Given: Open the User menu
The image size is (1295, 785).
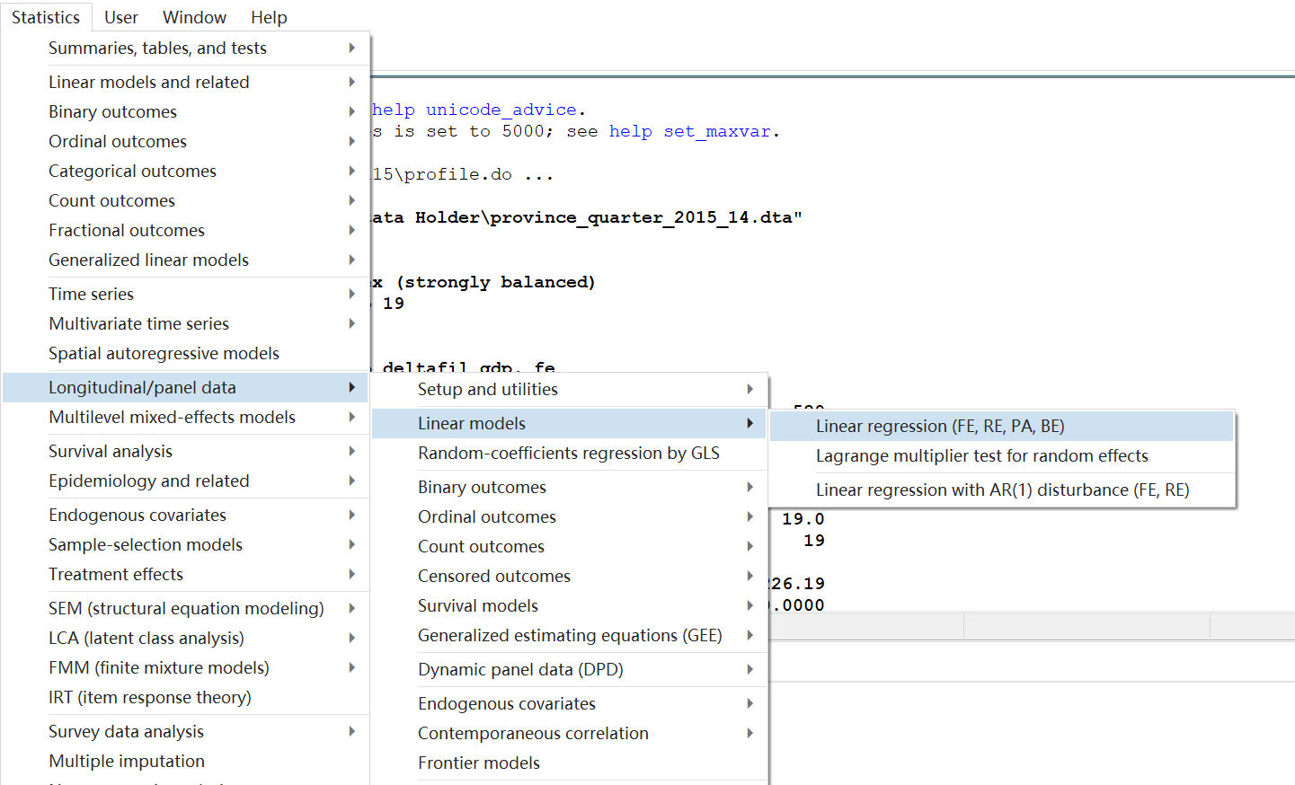Looking at the screenshot, I should coord(120,16).
